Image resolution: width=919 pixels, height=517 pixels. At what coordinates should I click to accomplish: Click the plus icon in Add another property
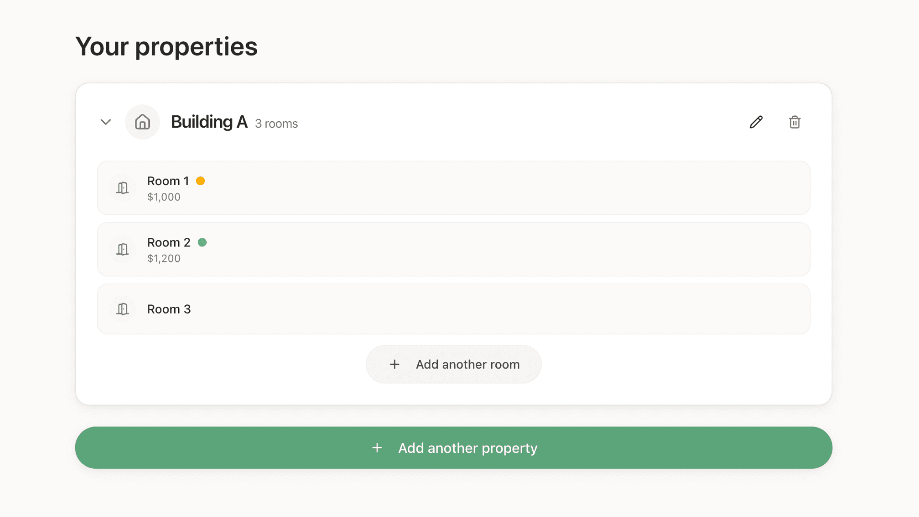click(377, 448)
